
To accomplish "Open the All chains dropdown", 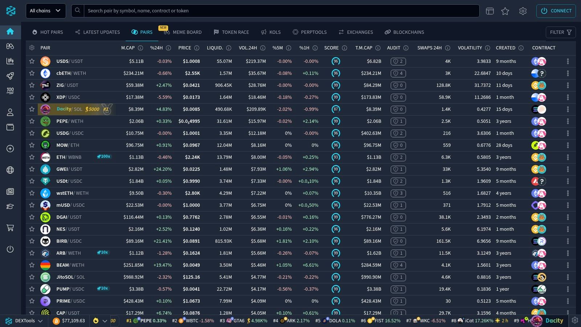I will (x=46, y=11).
